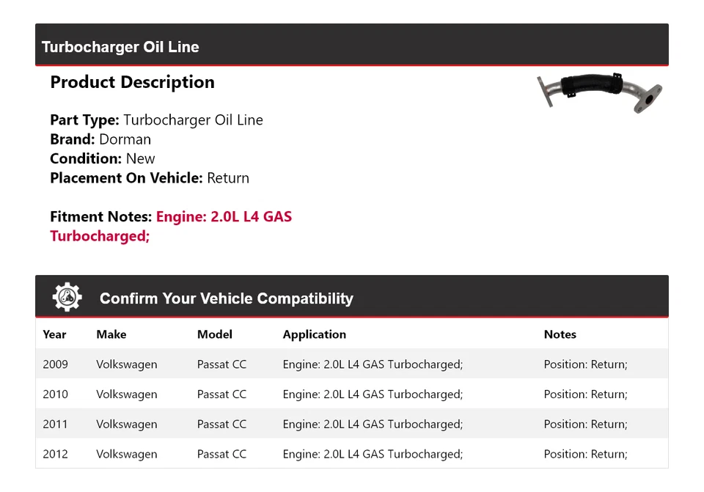Click the red fitment notes engine text
The image size is (704, 492).
coord(224,217)
